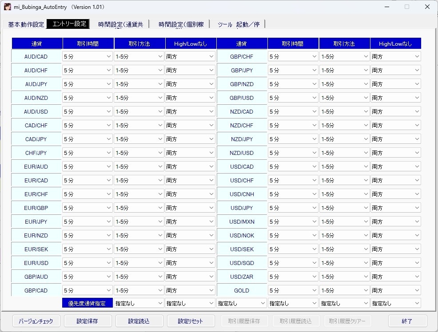Open the AUD/CAD 取引時間 dropdown
Viewport: 438px width, 332px height.
click(88, 57)
